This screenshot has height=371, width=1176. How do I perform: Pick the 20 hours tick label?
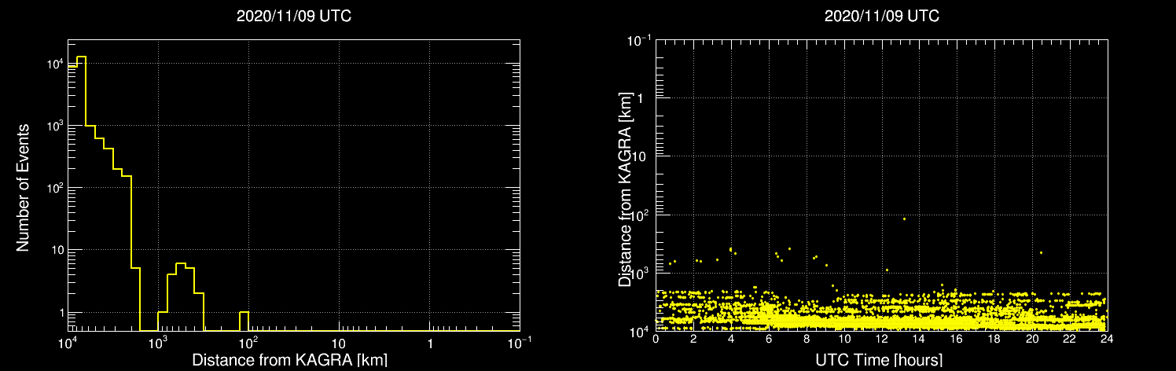click(x=1031, y=340)
